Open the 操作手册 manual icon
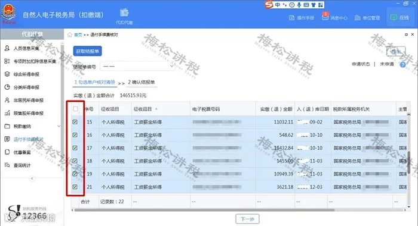Image resolution: width=418 pixels, height=226 pixels. 291,18
